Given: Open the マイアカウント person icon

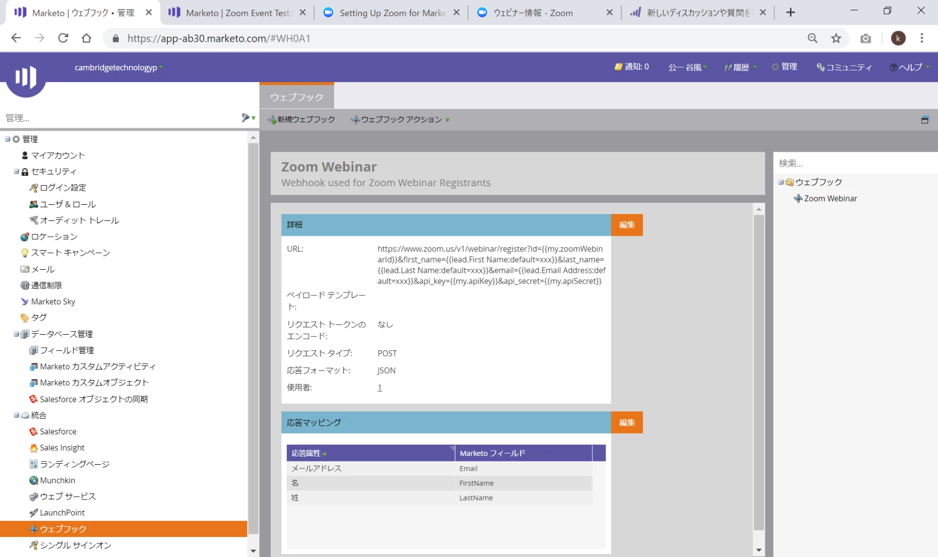Looking at the screenshot, I should coord(25,155).
